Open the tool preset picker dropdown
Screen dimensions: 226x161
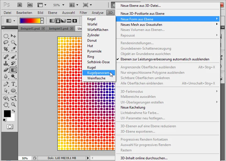14,21
